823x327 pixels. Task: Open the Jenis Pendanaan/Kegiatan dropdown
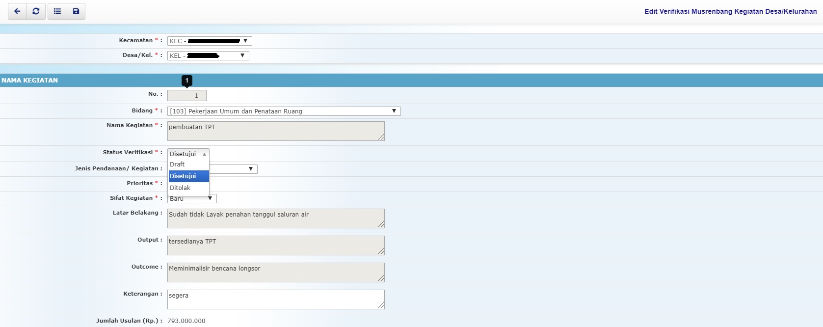[x=233, y=169]
